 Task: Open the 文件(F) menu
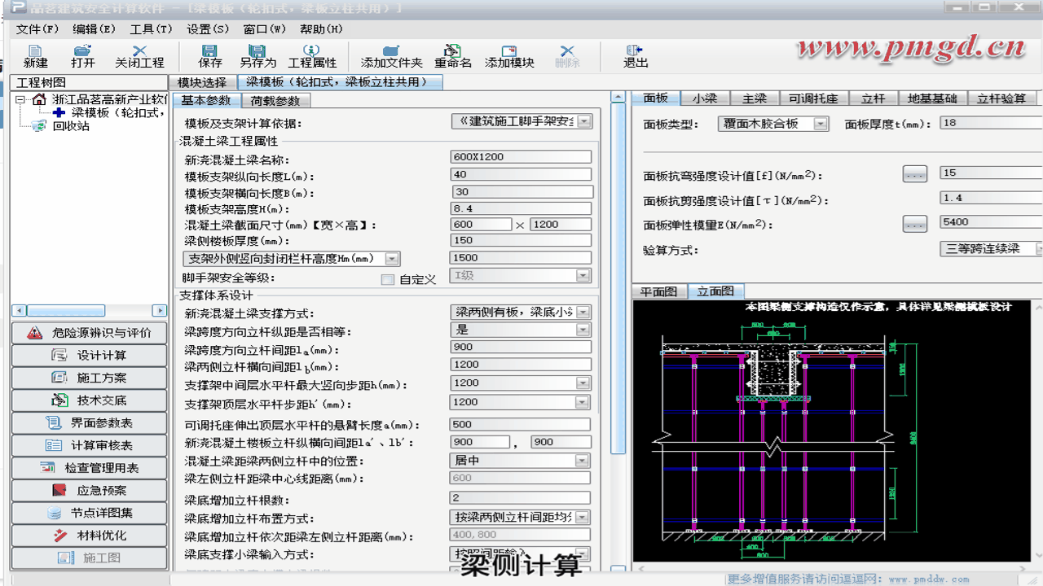point(37,29)
